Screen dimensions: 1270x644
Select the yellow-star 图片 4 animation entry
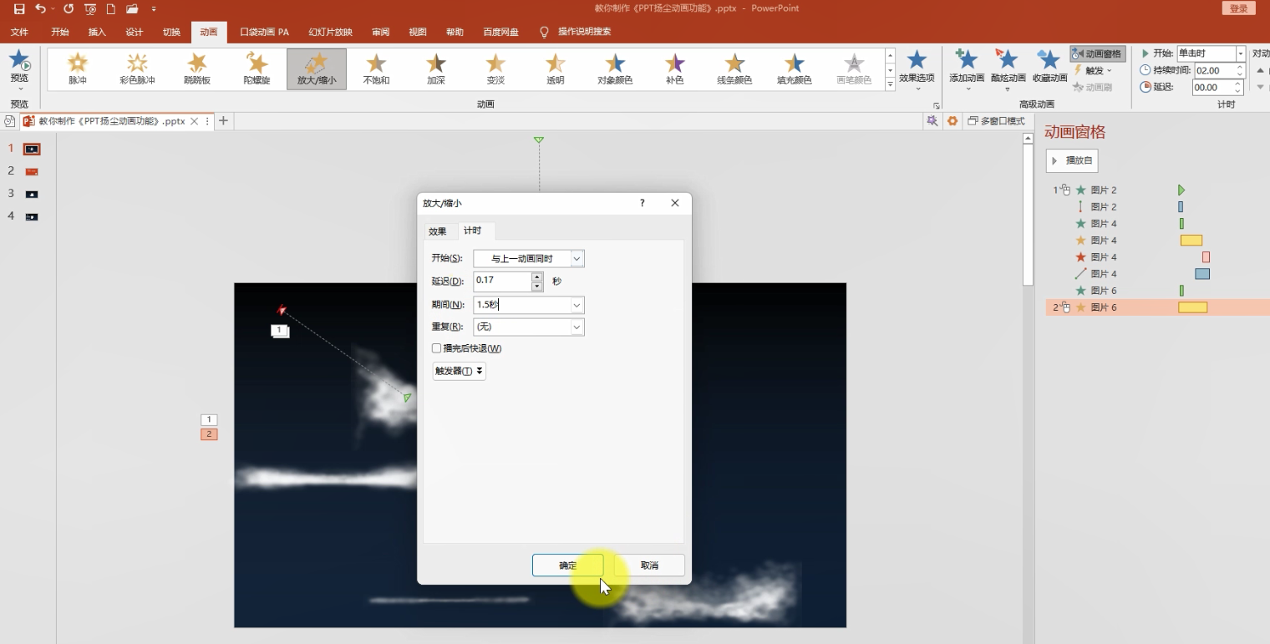click(1157, 241)
